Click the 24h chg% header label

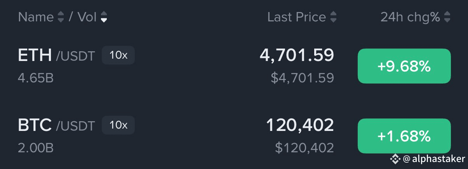(x=410, y=17)
